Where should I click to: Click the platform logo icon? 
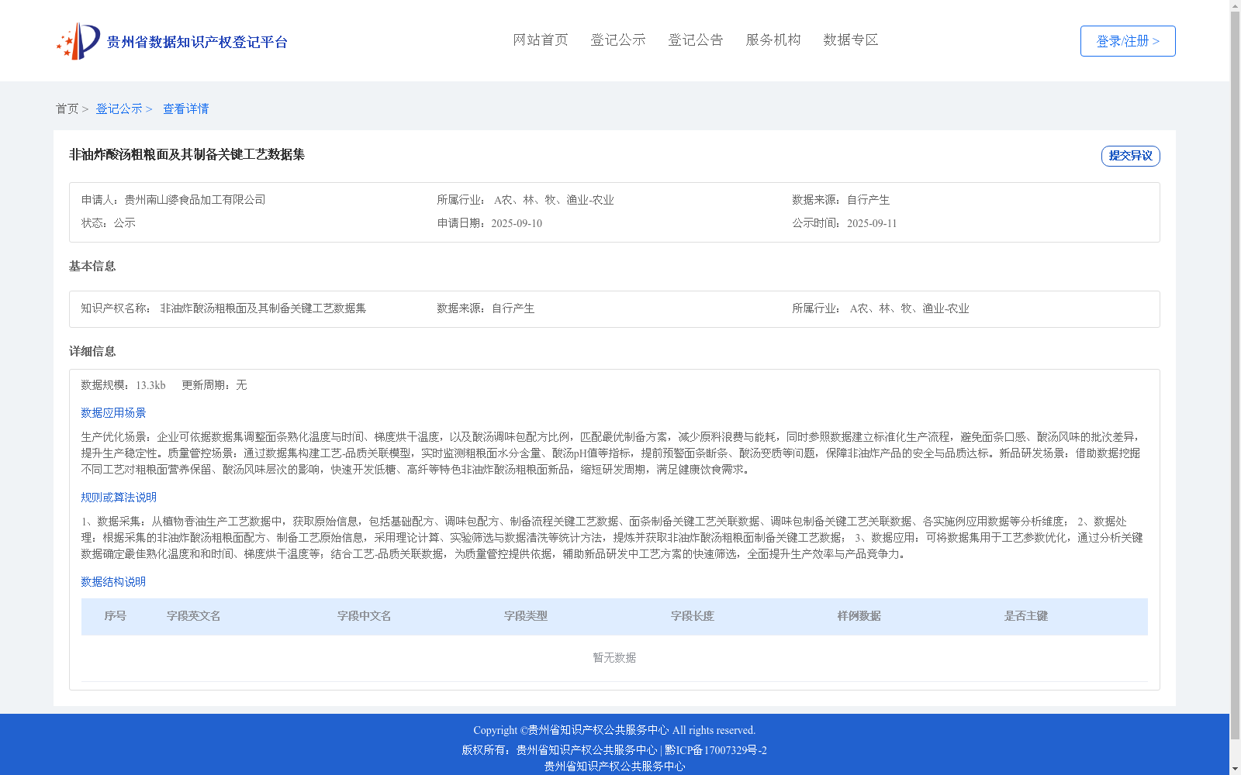tap(78, 41)
